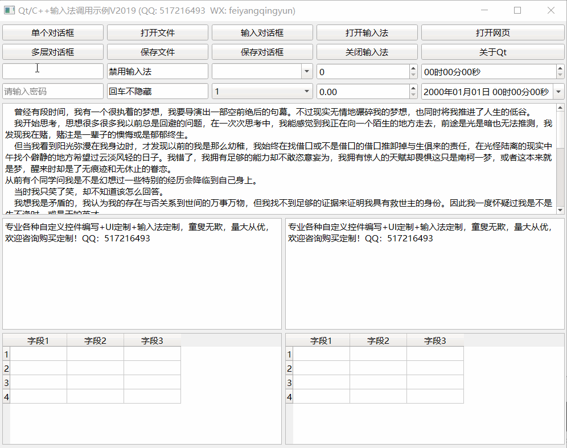Select row 4 header in right table
567x448 pixels.
289,397
